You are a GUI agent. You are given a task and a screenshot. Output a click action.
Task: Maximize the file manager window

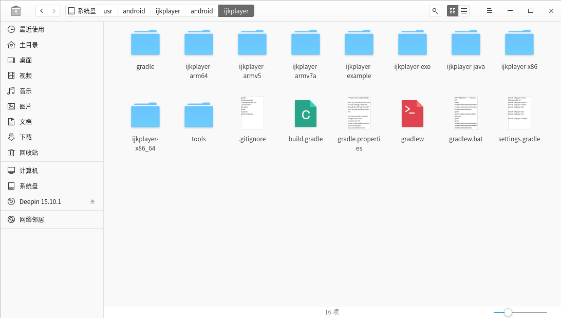[531, 11]
